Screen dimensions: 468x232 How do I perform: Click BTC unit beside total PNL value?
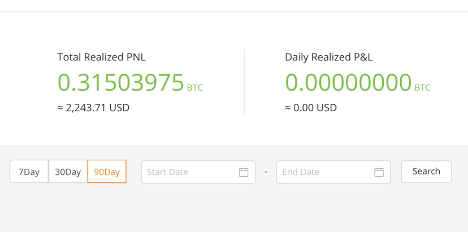point(195,87)
